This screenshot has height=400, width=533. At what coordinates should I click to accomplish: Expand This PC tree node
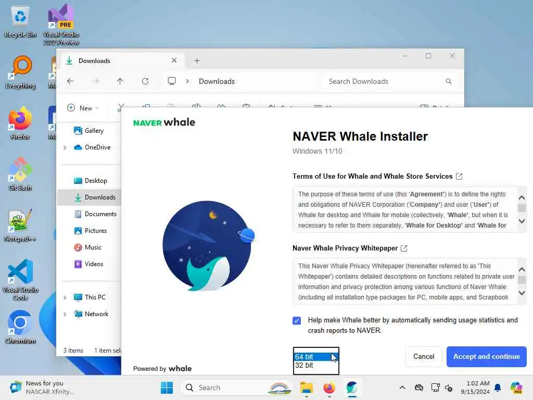click(x=65, y=297)
